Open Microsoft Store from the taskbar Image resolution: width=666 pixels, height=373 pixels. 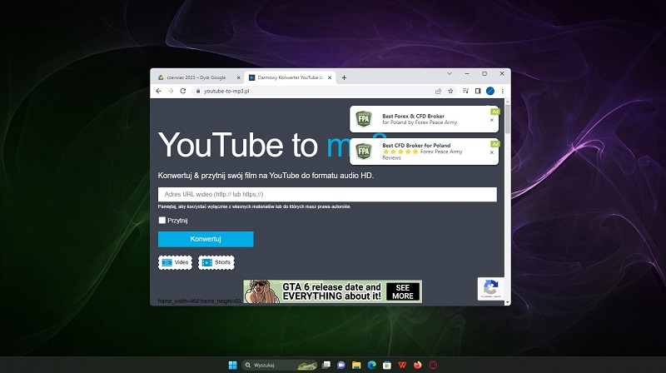(387, 365)
